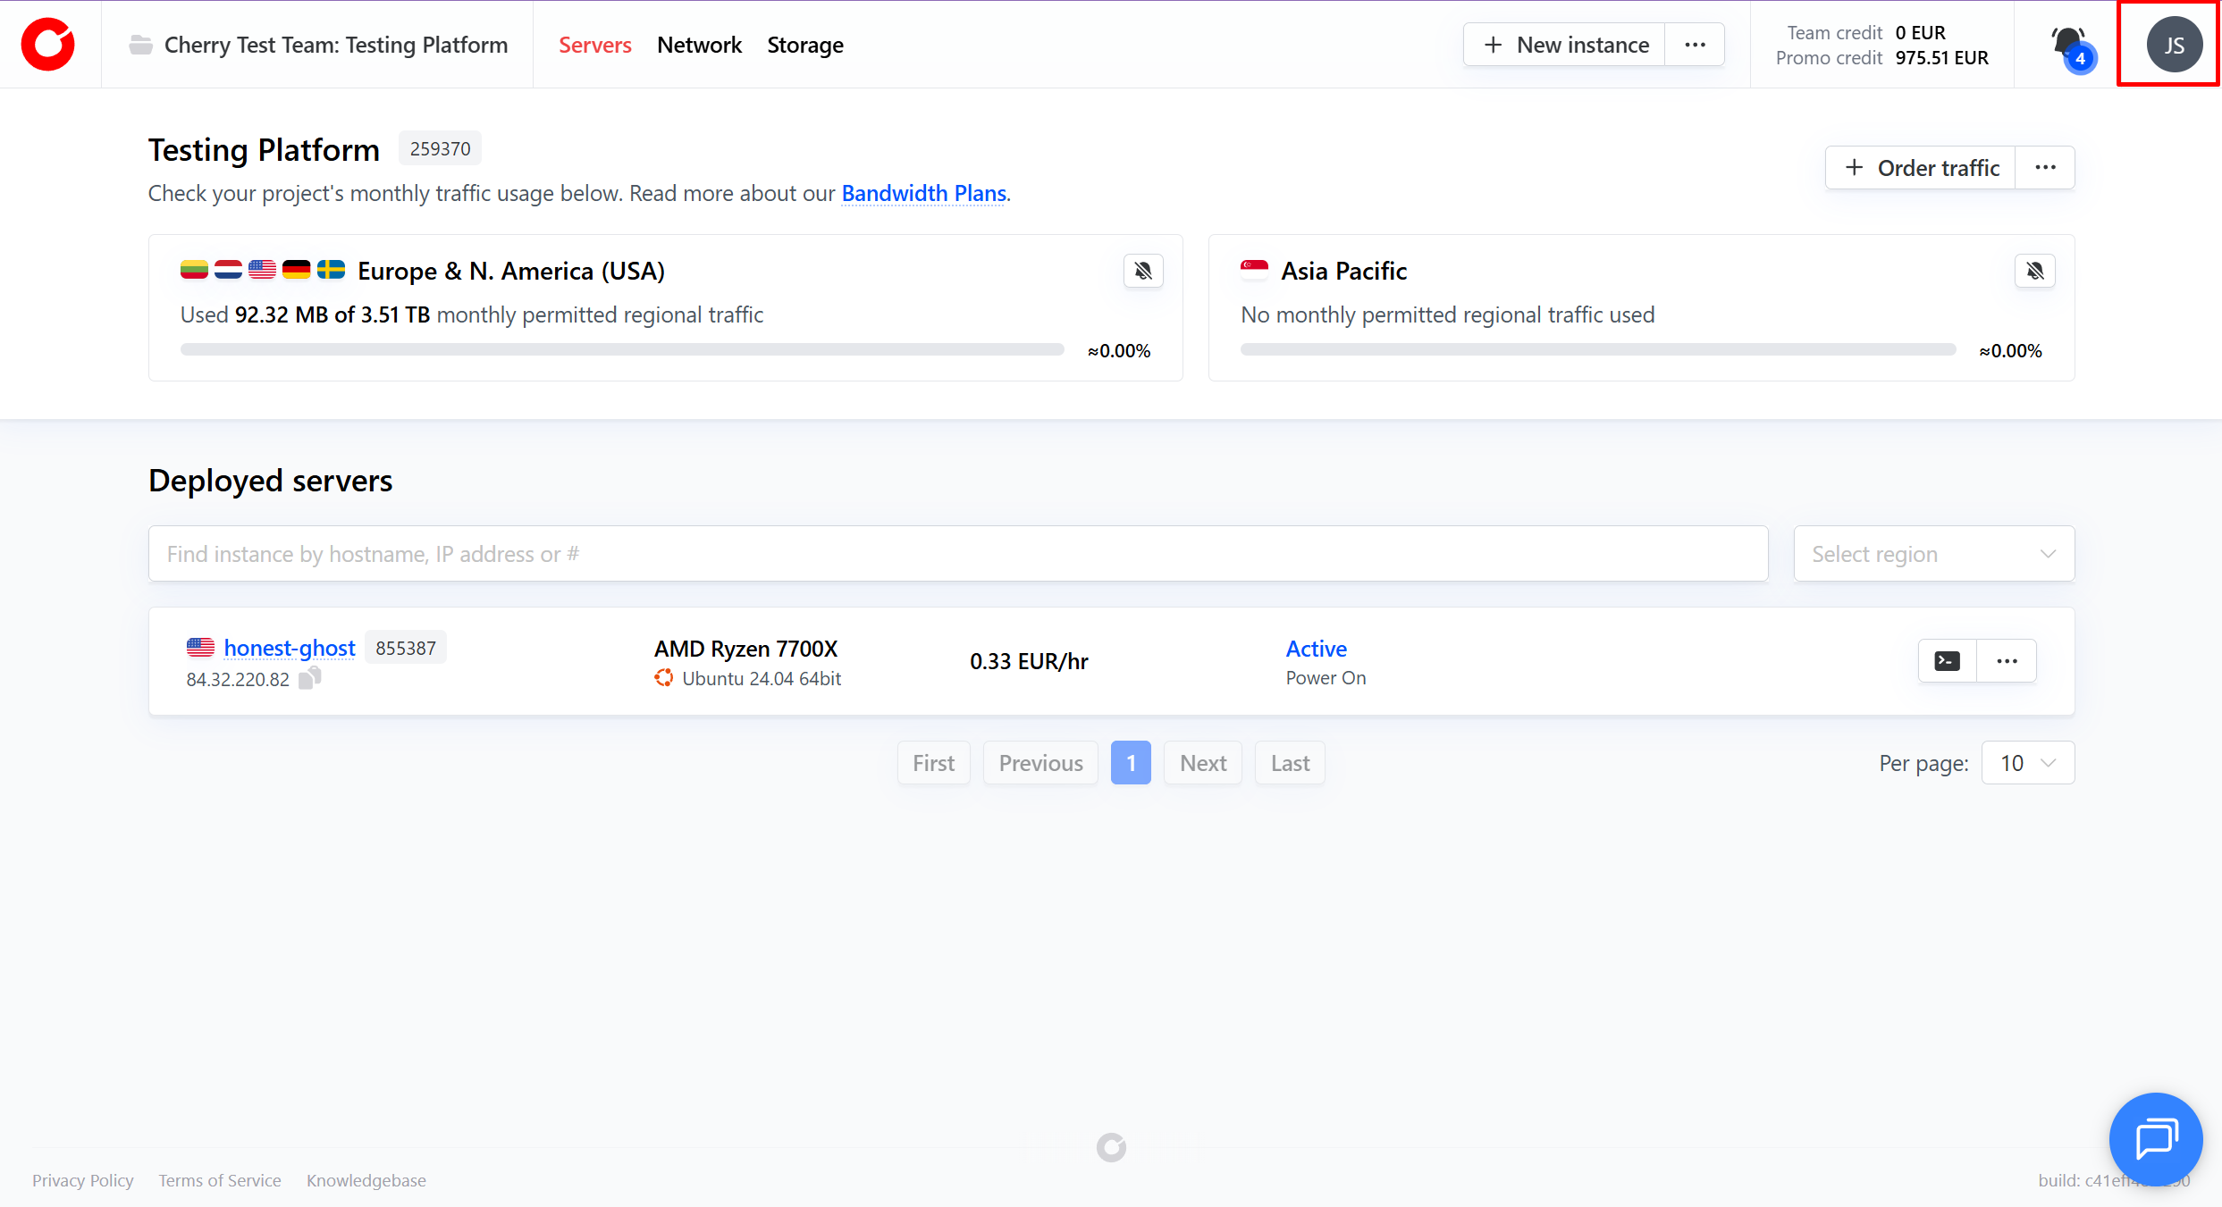Screen dimensions: 2222x1207
Task: Expand the Select region dropdown
Action: tap(1933, 554)
